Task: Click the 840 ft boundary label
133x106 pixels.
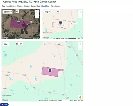Action: [x=70, y=26]
